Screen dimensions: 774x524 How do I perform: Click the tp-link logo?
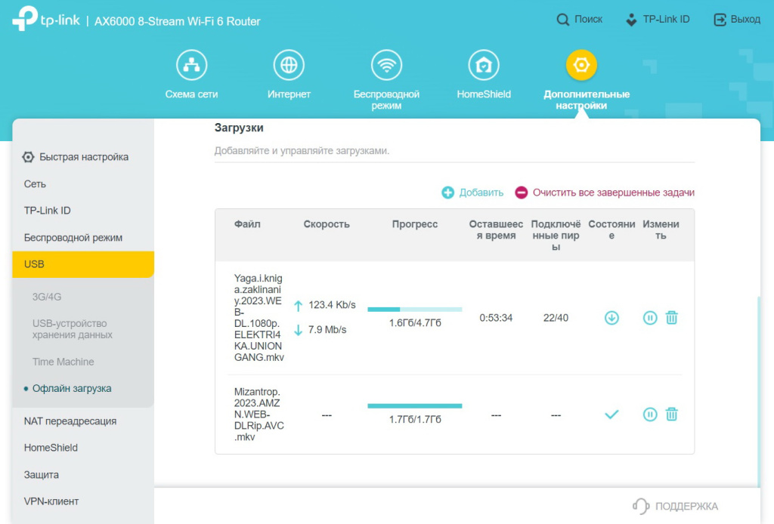[x=46, y=19]
